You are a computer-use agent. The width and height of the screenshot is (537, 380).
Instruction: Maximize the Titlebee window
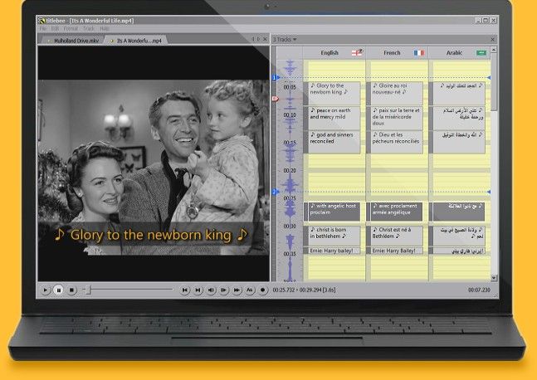pos(486,21)
